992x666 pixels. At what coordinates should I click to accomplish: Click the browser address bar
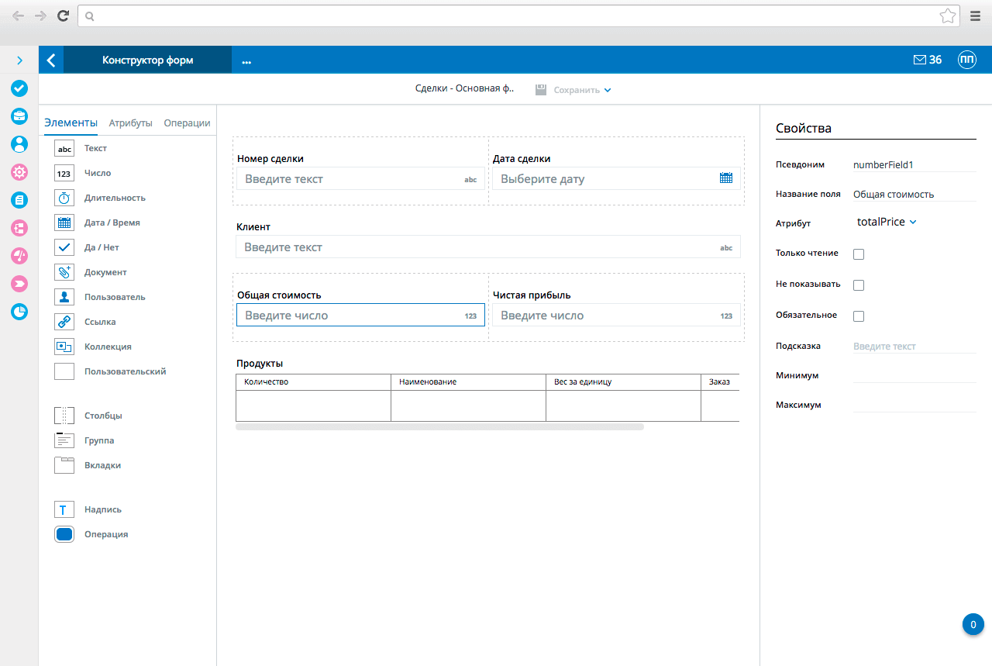pos(518,16)
